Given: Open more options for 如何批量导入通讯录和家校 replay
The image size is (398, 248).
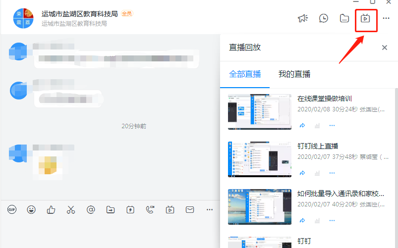Looking at the screenshot, I should point(332,220).
